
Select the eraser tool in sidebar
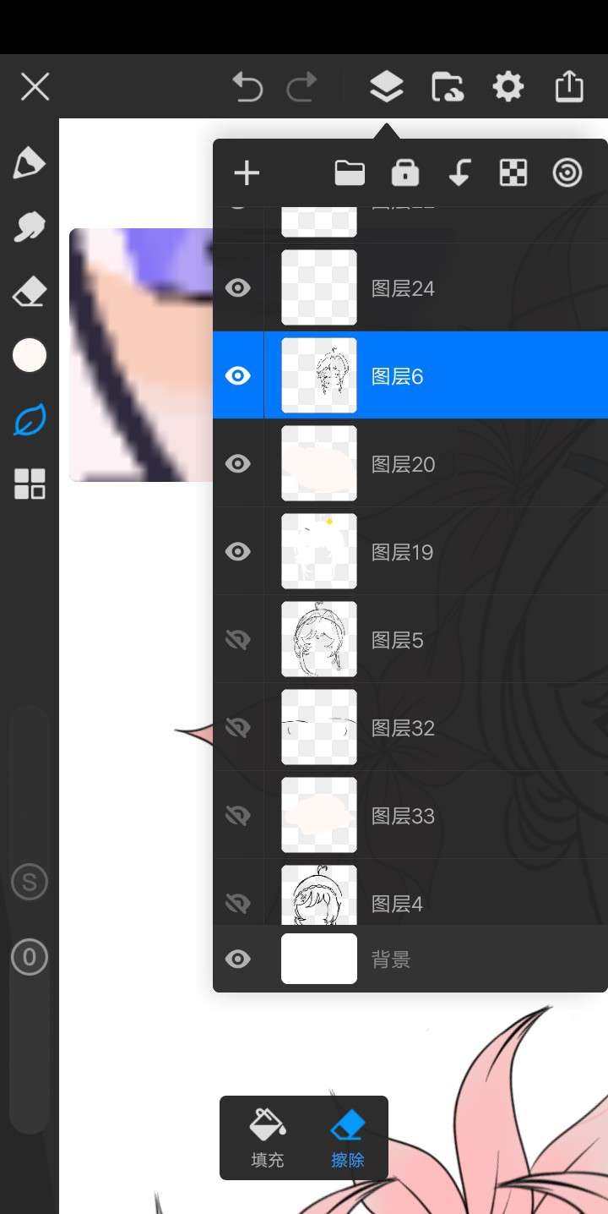[x=30, y=293]
